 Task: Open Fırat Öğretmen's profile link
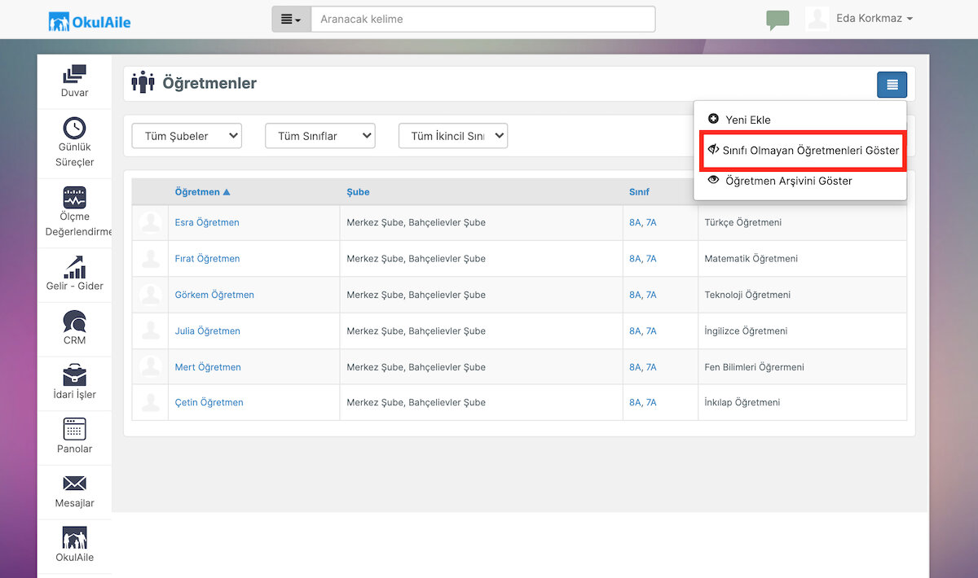tap(207, 259)
